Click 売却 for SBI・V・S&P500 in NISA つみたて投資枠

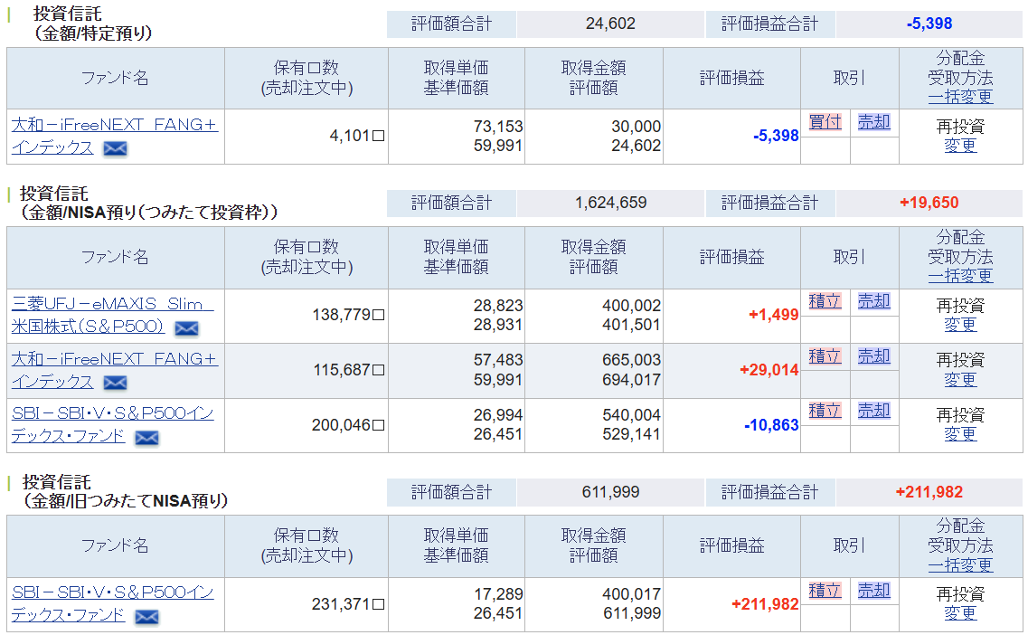tap(874, 411)
